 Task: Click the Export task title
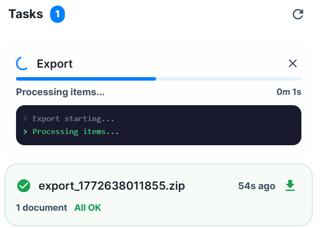(54, 64)
